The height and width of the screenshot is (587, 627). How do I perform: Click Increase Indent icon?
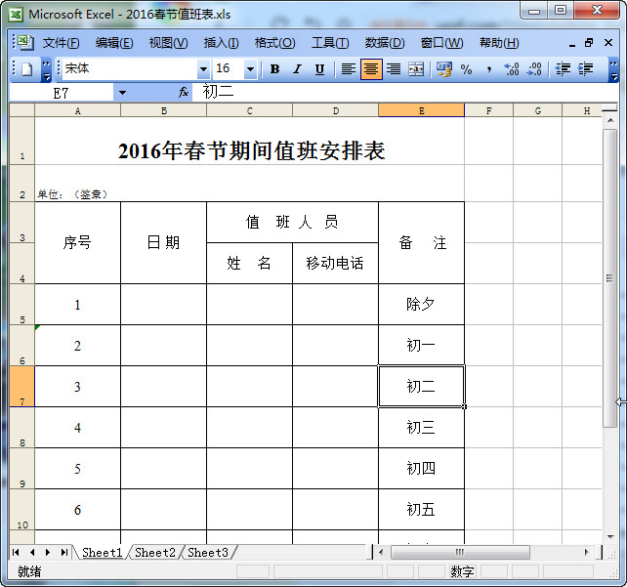point(585,69)
